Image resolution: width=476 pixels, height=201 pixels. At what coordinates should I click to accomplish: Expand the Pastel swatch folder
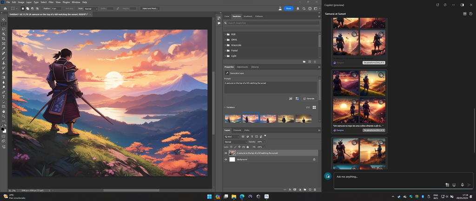[x=225, y=50]
